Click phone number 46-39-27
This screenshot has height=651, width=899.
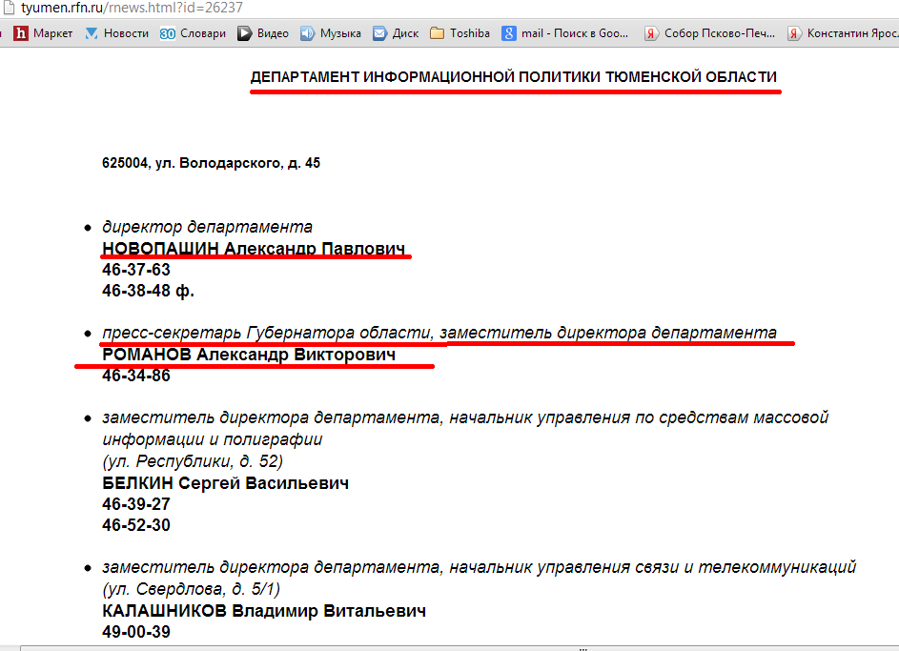[136, 503]
